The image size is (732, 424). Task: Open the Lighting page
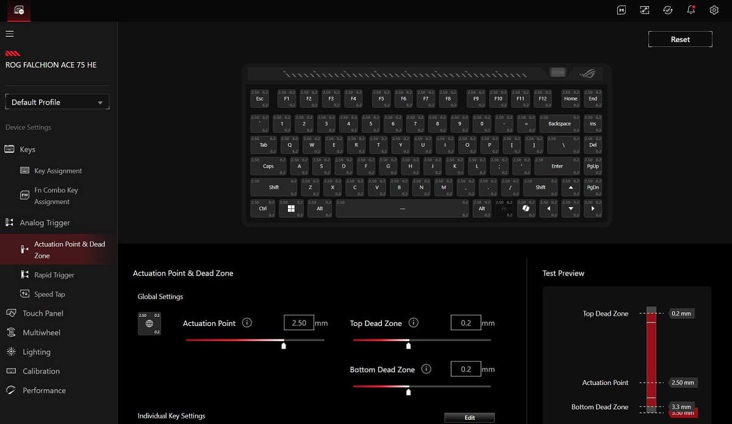(x=36, y=352)
